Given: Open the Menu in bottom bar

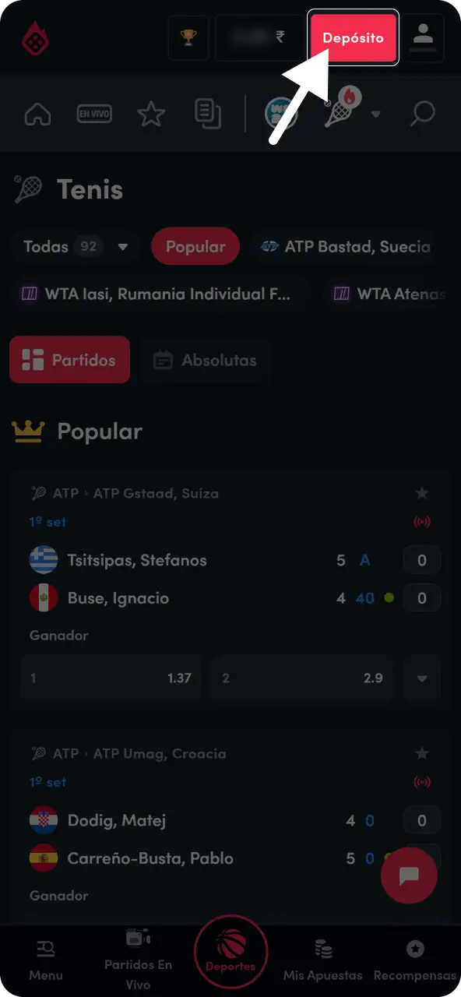Looking at the screenshot, I should point(46,960).
